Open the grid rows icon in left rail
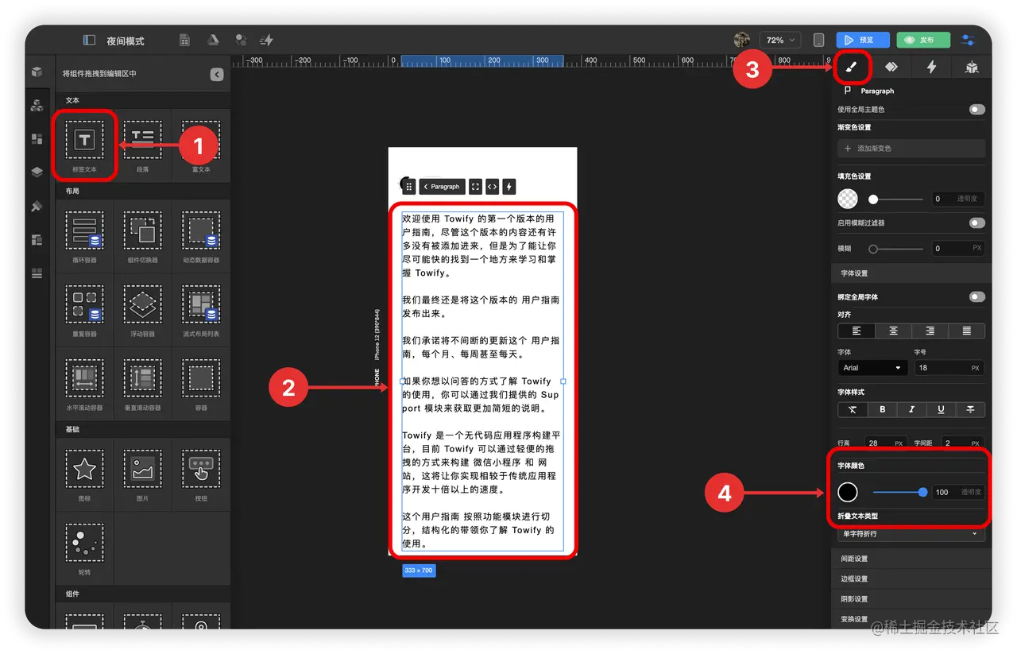Screen dimensions: 1017x654 point(37,273)
